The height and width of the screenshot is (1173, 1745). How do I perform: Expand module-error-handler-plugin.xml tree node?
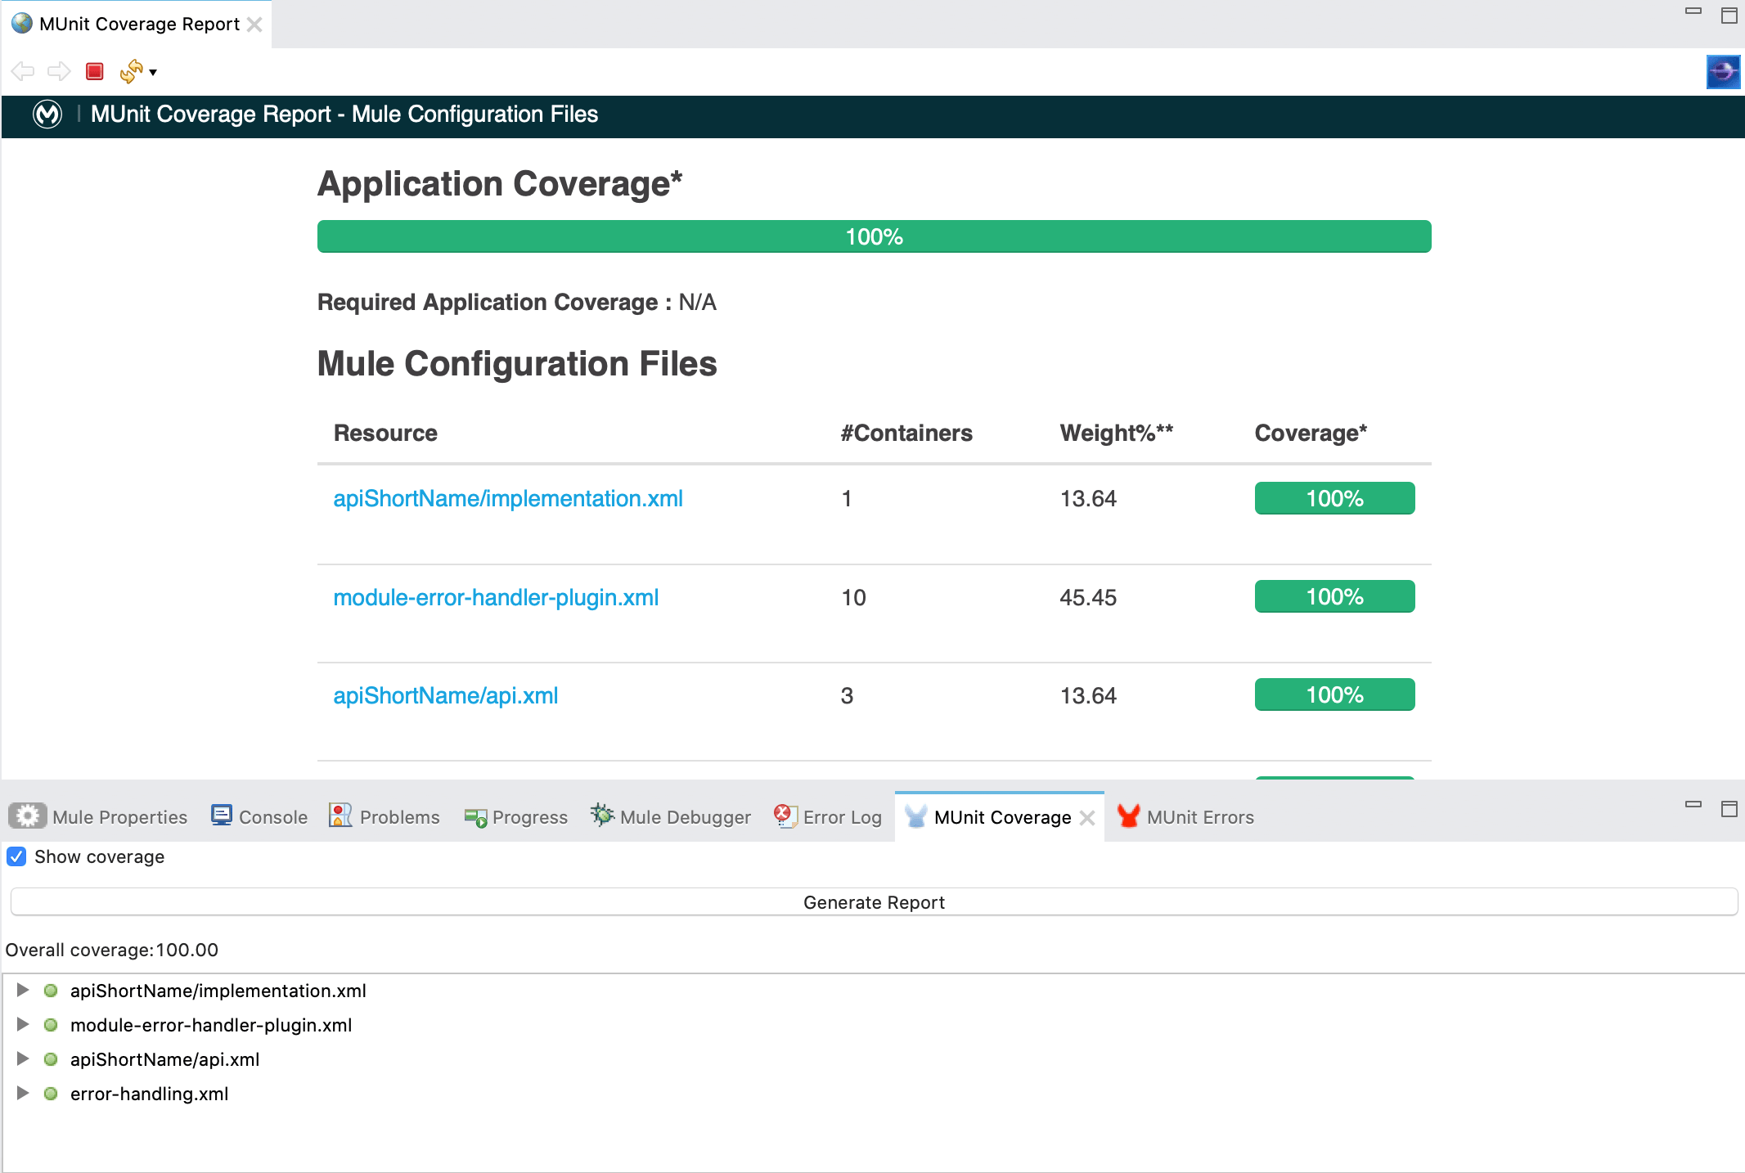(x=23, y=1025)
